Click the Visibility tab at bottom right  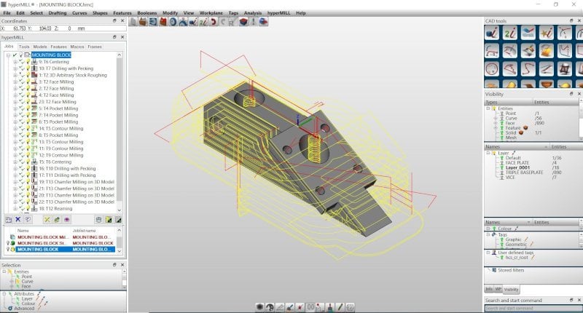(512, 290)
